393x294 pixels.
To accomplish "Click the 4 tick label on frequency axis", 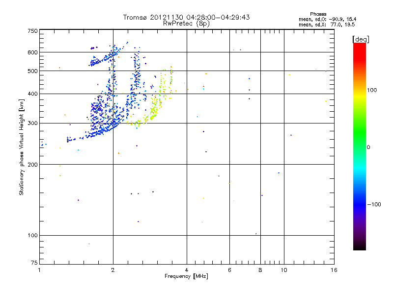I will (187, 270).
